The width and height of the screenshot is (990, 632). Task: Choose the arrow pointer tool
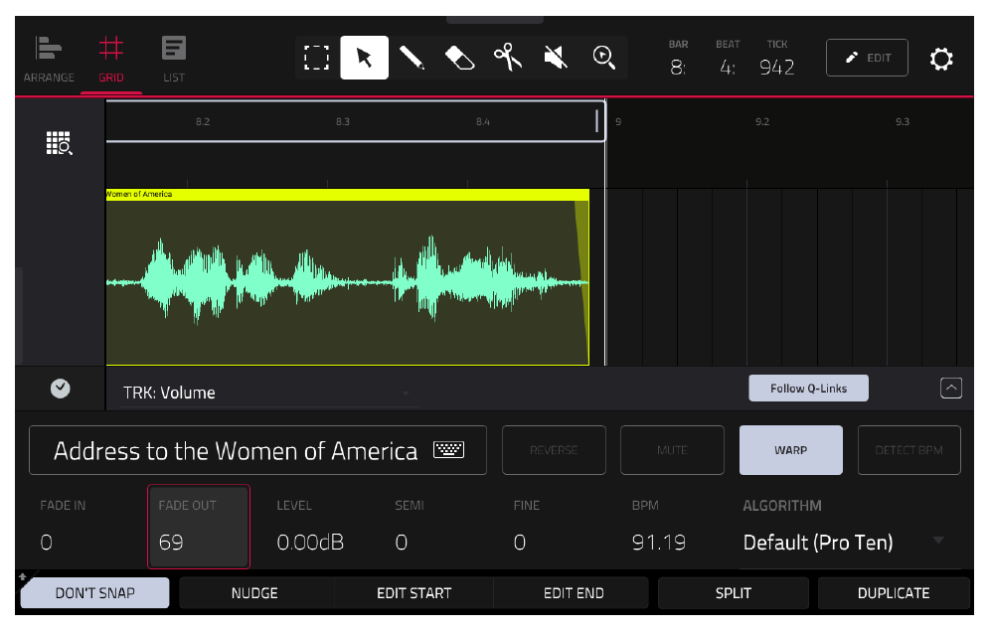(x=365, y=58)
